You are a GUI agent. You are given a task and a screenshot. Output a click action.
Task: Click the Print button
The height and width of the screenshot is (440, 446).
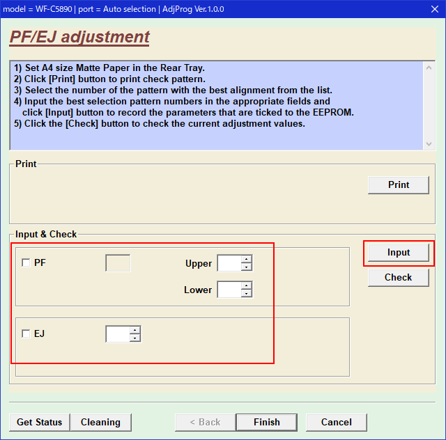pos(399,184)
